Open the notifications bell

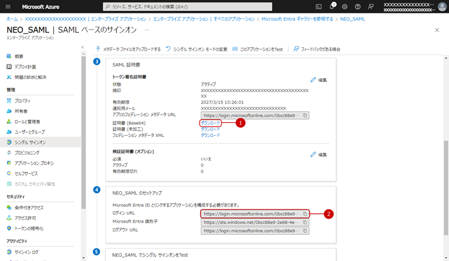[332, 6]
